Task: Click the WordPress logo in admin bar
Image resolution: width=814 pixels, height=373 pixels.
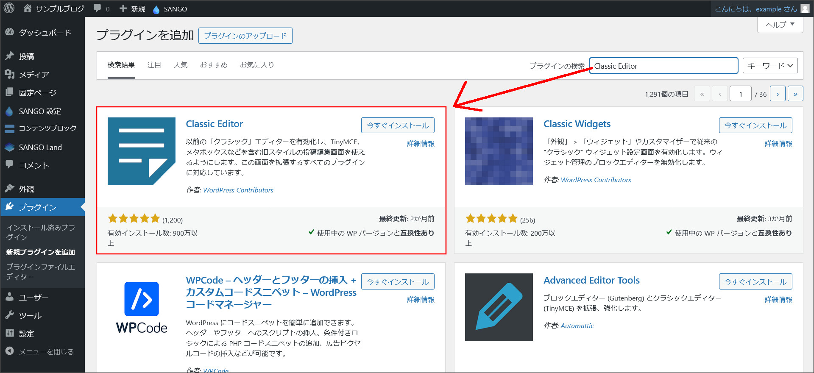Action: click(x=9, y=8)
